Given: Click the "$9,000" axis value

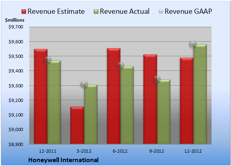Looking at the screenshot, I should point(16,129).
